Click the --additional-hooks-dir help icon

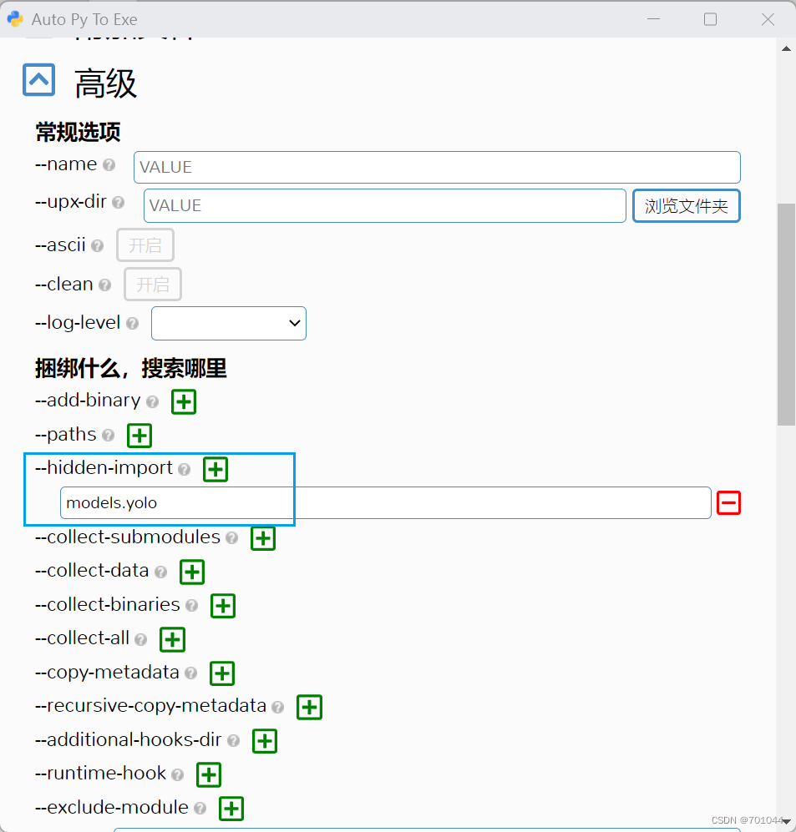click(233, 741)
